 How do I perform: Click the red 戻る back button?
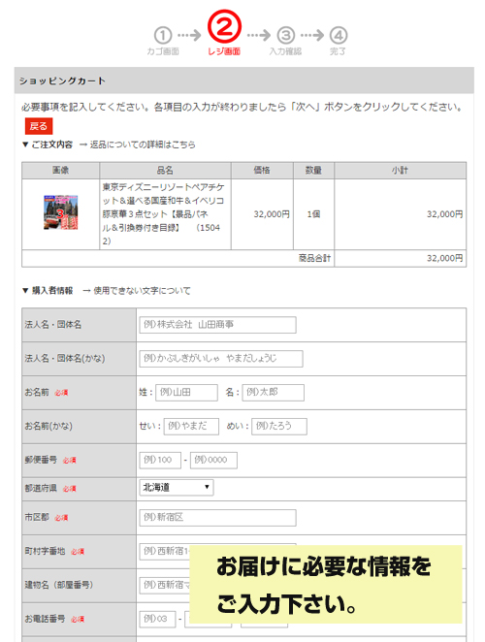(39, 126)
